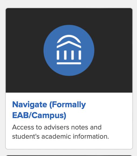Open the Navigate (Formally EAB/Campus) link
The width and height of the screenshot is (137, 156).
49,110
